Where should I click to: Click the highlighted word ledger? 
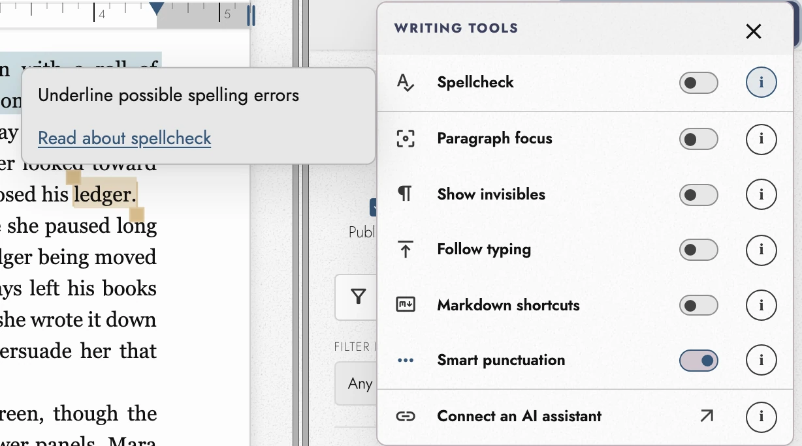pyautogui.click(x=104, y=194)
